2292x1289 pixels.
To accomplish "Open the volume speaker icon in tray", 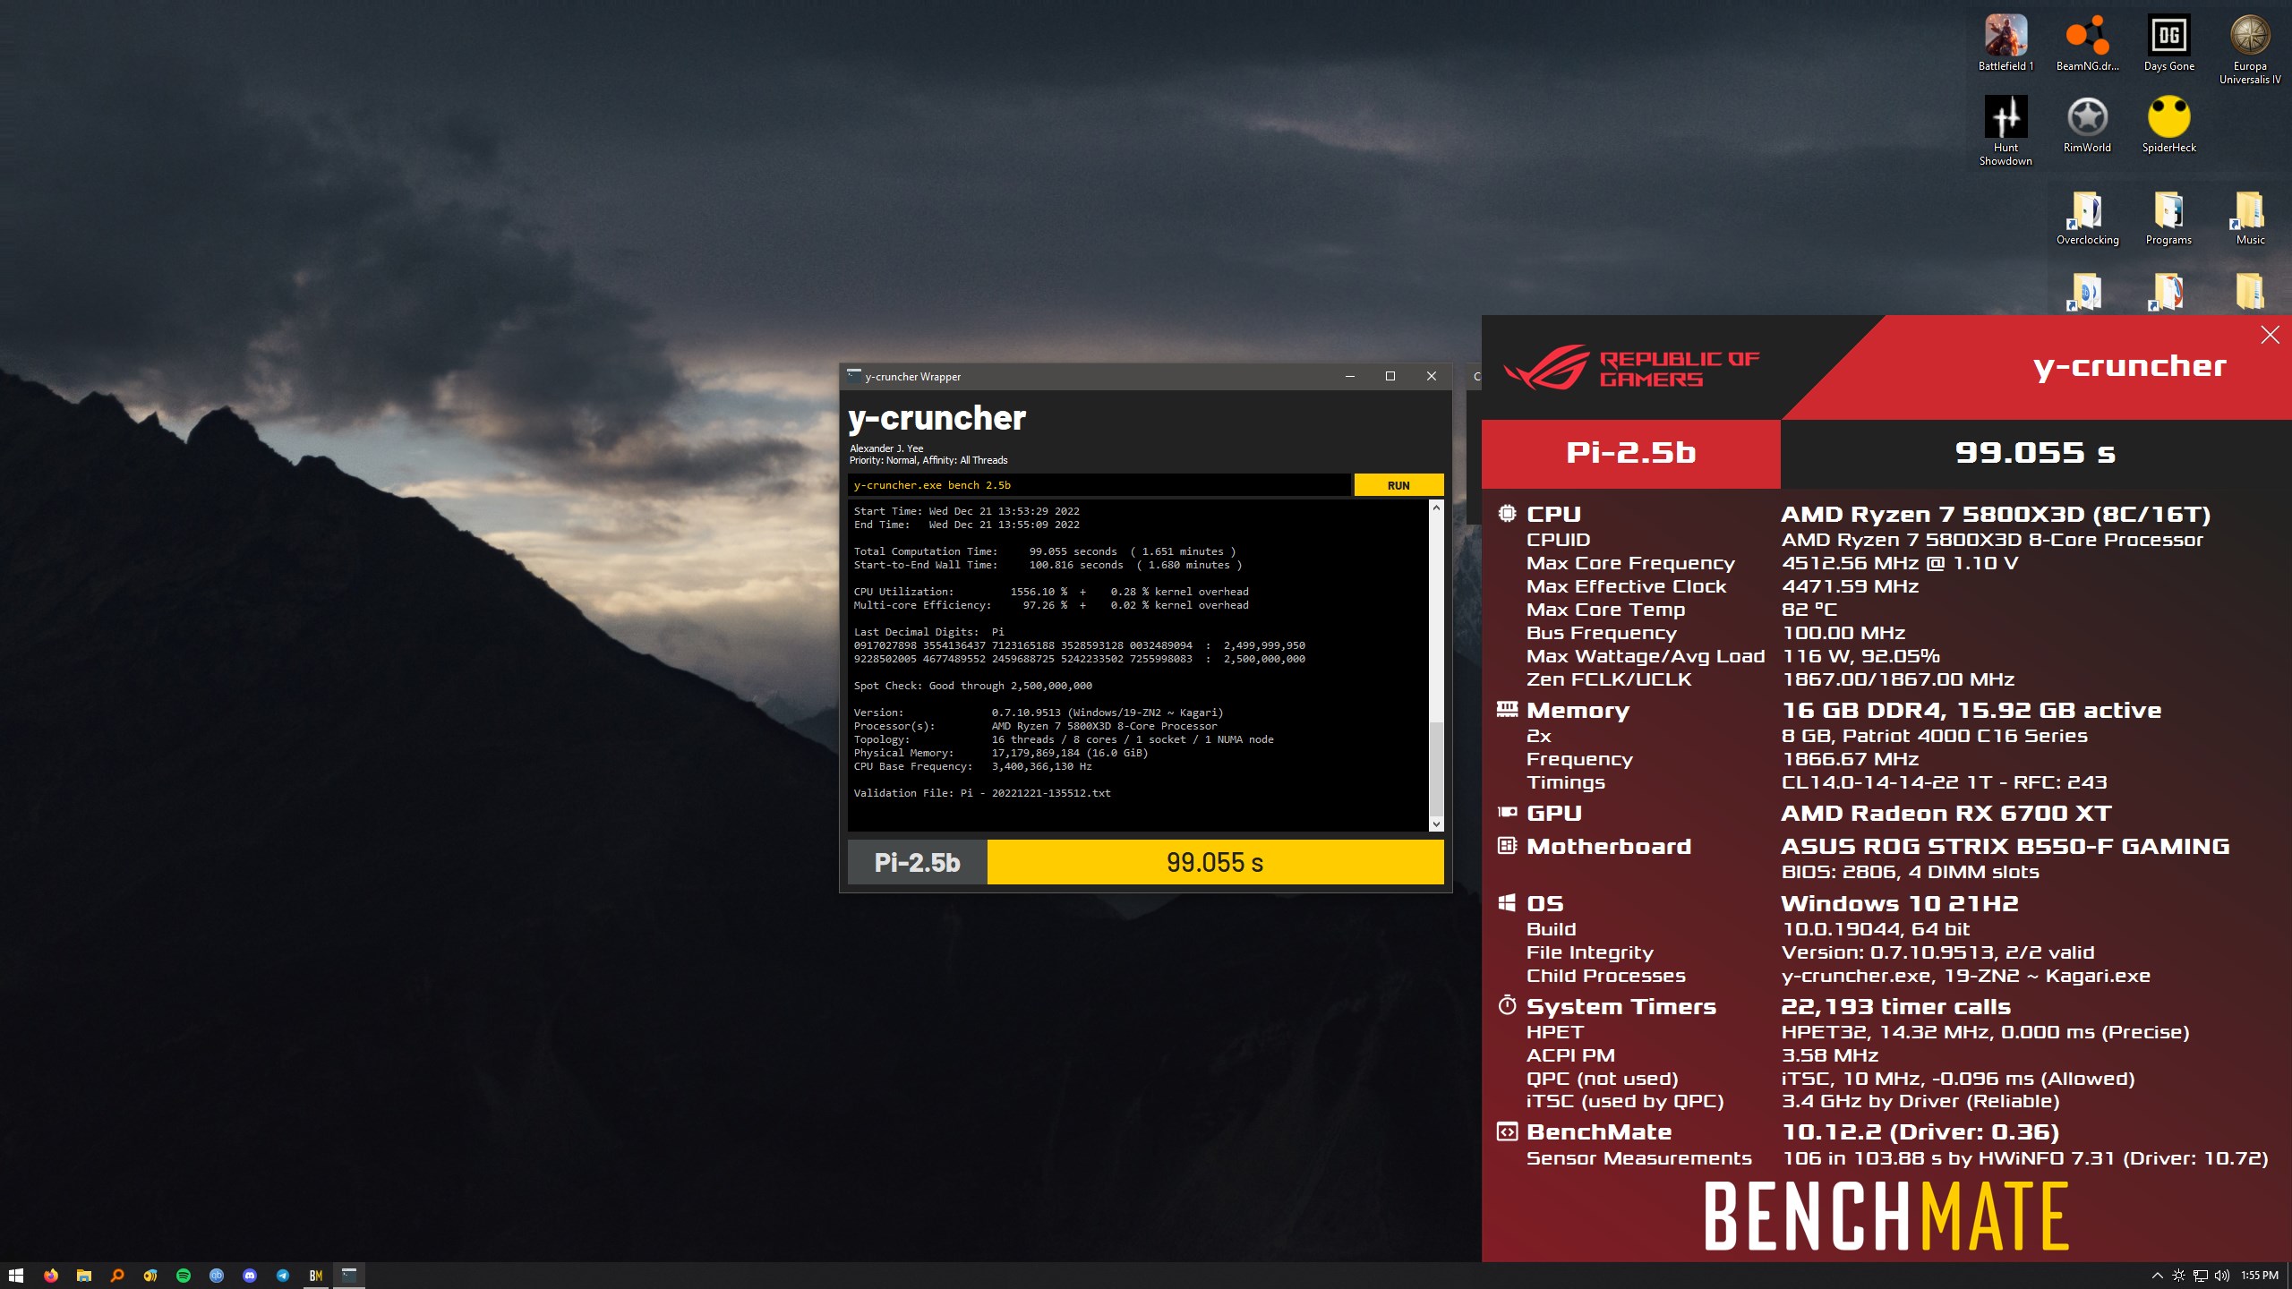I will pyautogui.click(x=2221, y=1276).
